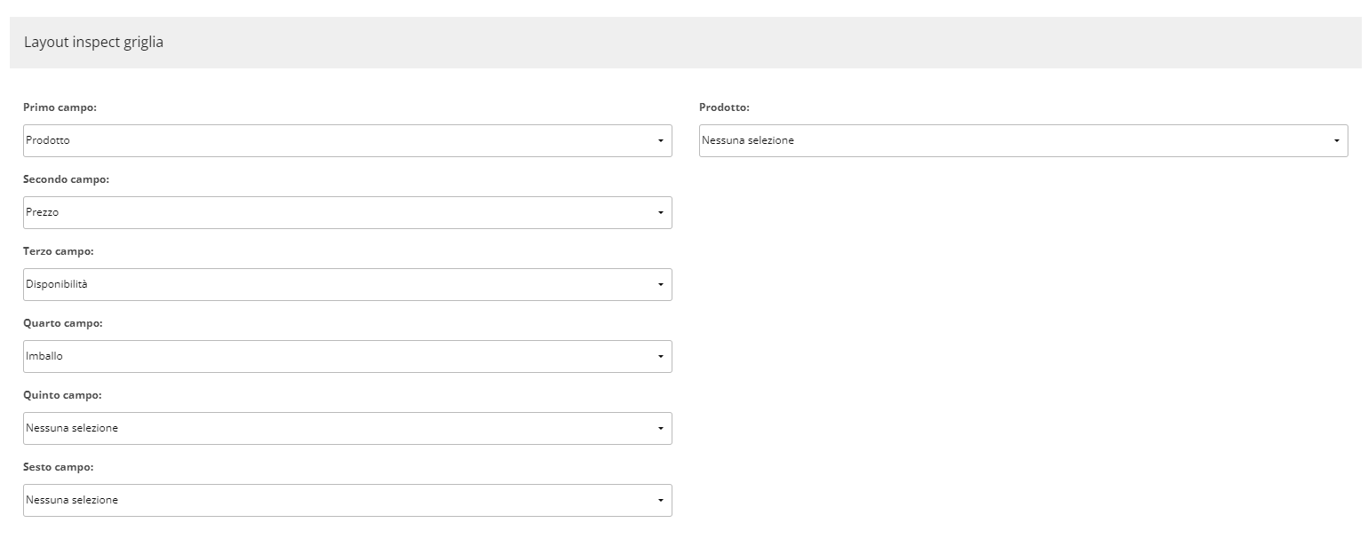Viewport: 1368px width, 539px height.
Task: Click the caret arrow of Quarto campo select
Action: coord(660,357)
